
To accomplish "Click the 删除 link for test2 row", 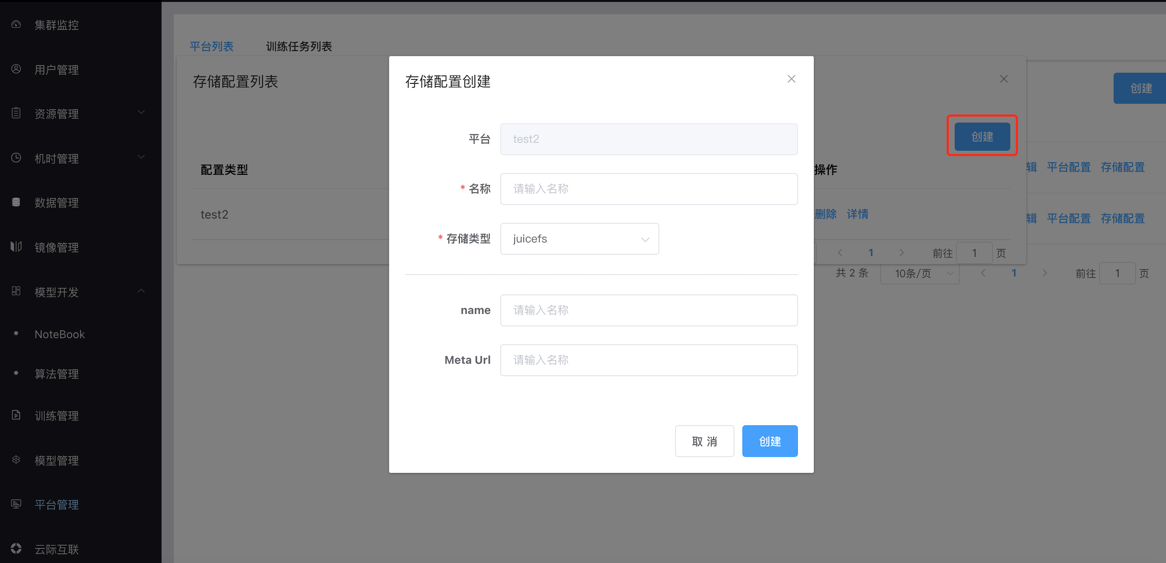I will (825, 214).
